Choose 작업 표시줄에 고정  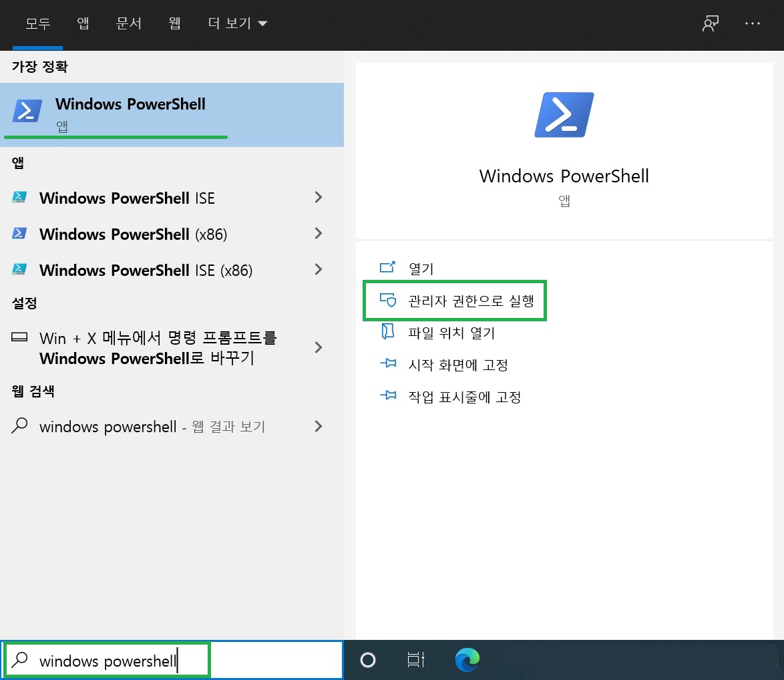(x=465, y=397)
